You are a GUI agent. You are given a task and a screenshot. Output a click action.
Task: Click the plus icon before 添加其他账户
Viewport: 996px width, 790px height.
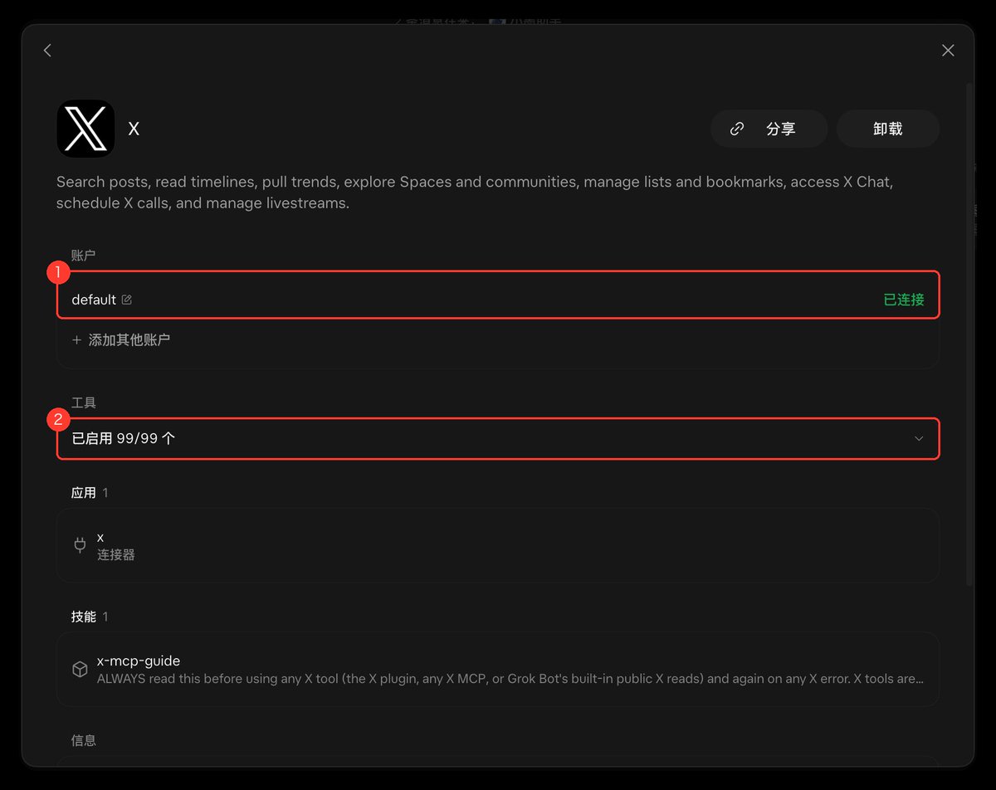76,340
